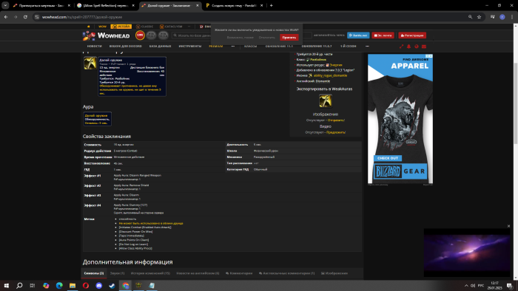Switch to Classic game version
Screen dimensions: 518x291
[145, 27]
